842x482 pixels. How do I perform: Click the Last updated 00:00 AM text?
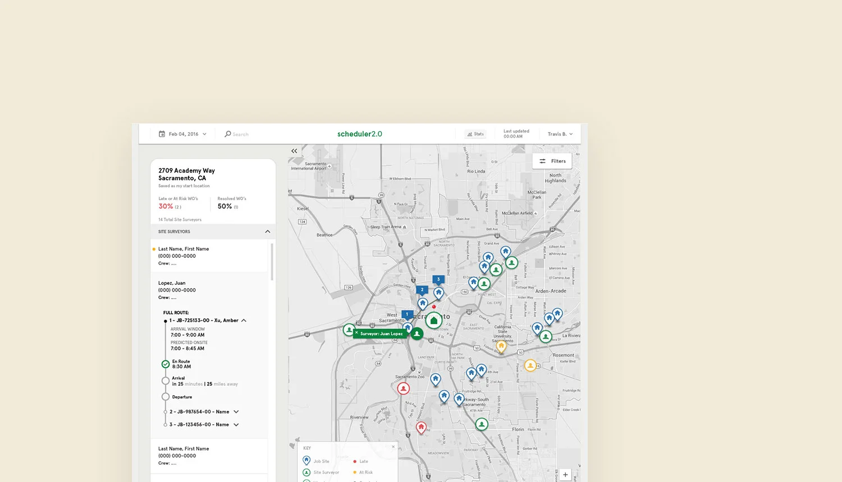coord(516,134)
